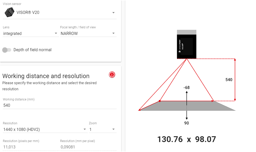This screenshot has width=256, height=152.
Task: Click the Resolution mm per pixel field
Action: [x=88, y=147]
